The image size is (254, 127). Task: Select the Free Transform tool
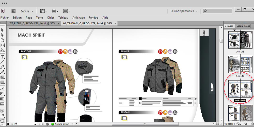click(x=2, y=94)
